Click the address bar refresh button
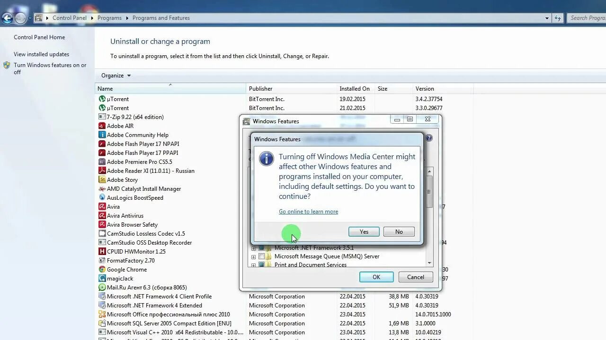This screenshot has width=606, height=340. point(558,18)
